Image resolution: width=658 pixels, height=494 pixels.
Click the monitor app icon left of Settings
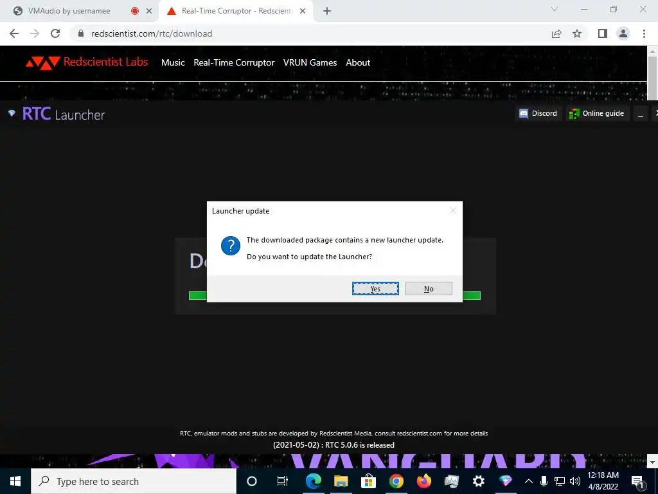(451, 481)
